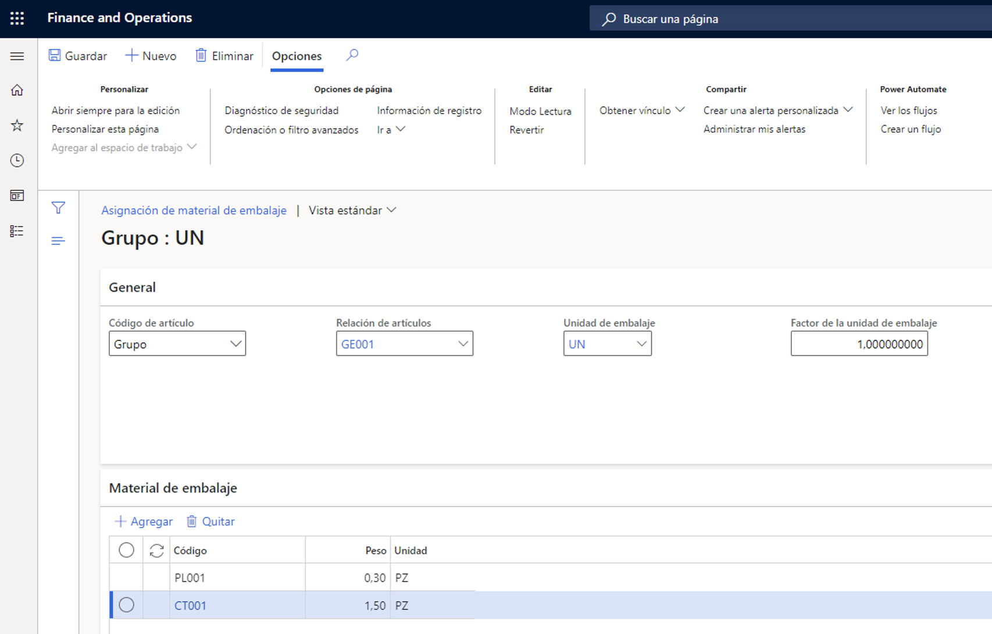992x634 pixels.
Task: Click the CT001 code link
Action: coord(190,605)
